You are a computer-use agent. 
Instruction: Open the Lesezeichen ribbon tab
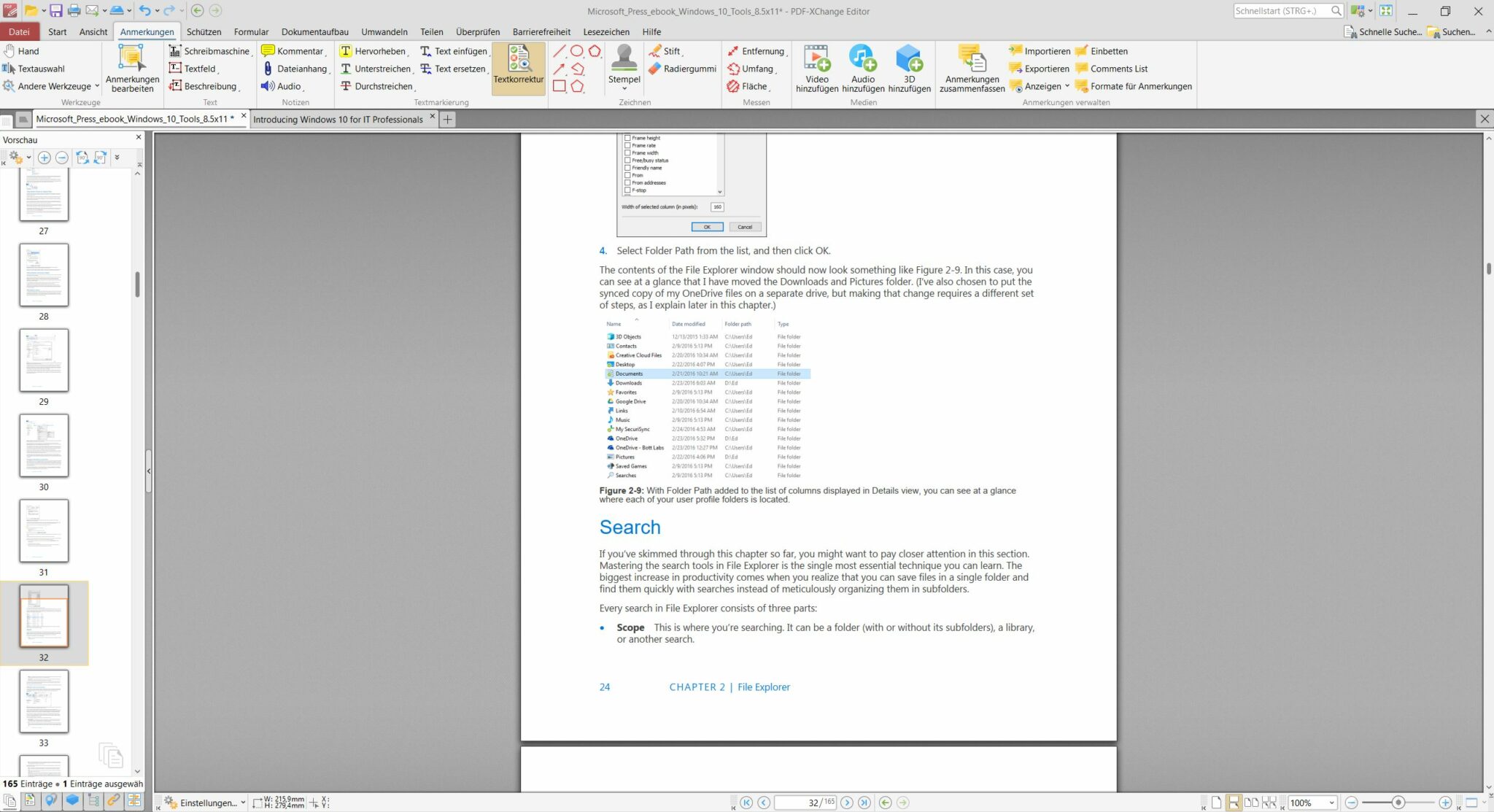(607, 31)
